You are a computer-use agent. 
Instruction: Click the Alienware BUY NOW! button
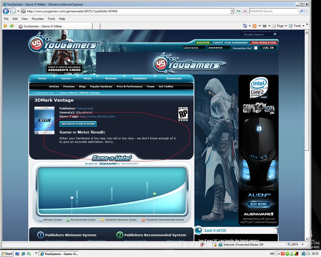pos(259,204)
